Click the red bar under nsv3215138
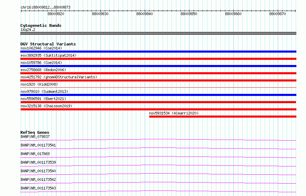Viewport: 306px width, 196px height. click(158, 109)
